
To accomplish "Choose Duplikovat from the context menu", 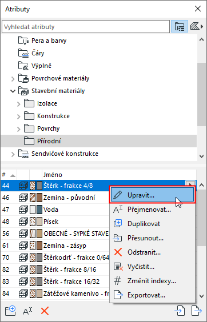I will pos(152,224).
